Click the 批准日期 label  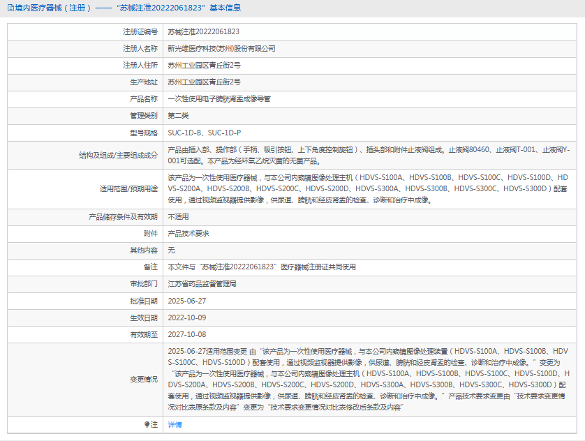pyautogui.click(x=144, y=301)
